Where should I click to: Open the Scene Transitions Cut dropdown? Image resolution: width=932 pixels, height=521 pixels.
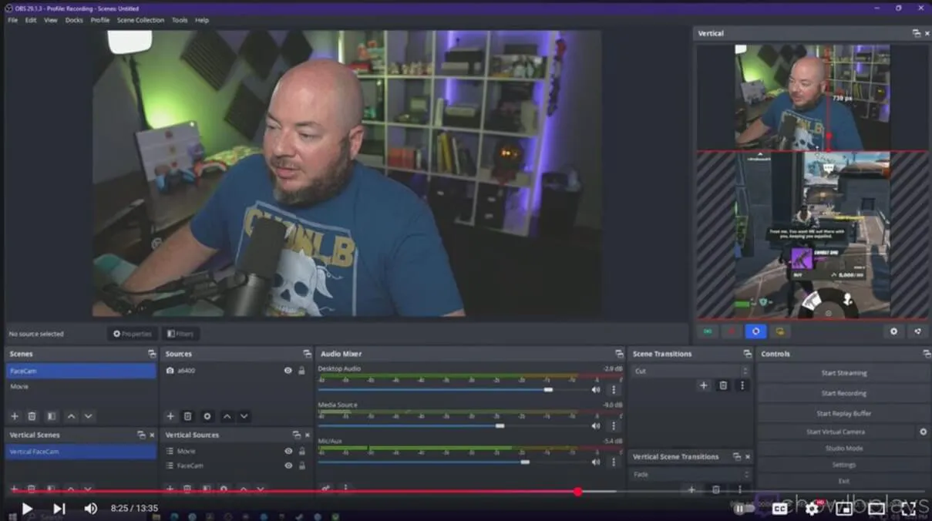coord(691,371)
